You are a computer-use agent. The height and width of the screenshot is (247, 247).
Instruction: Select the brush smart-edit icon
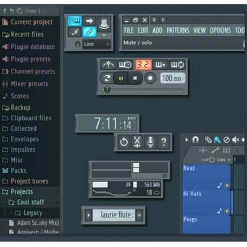[x=75, y=31]
